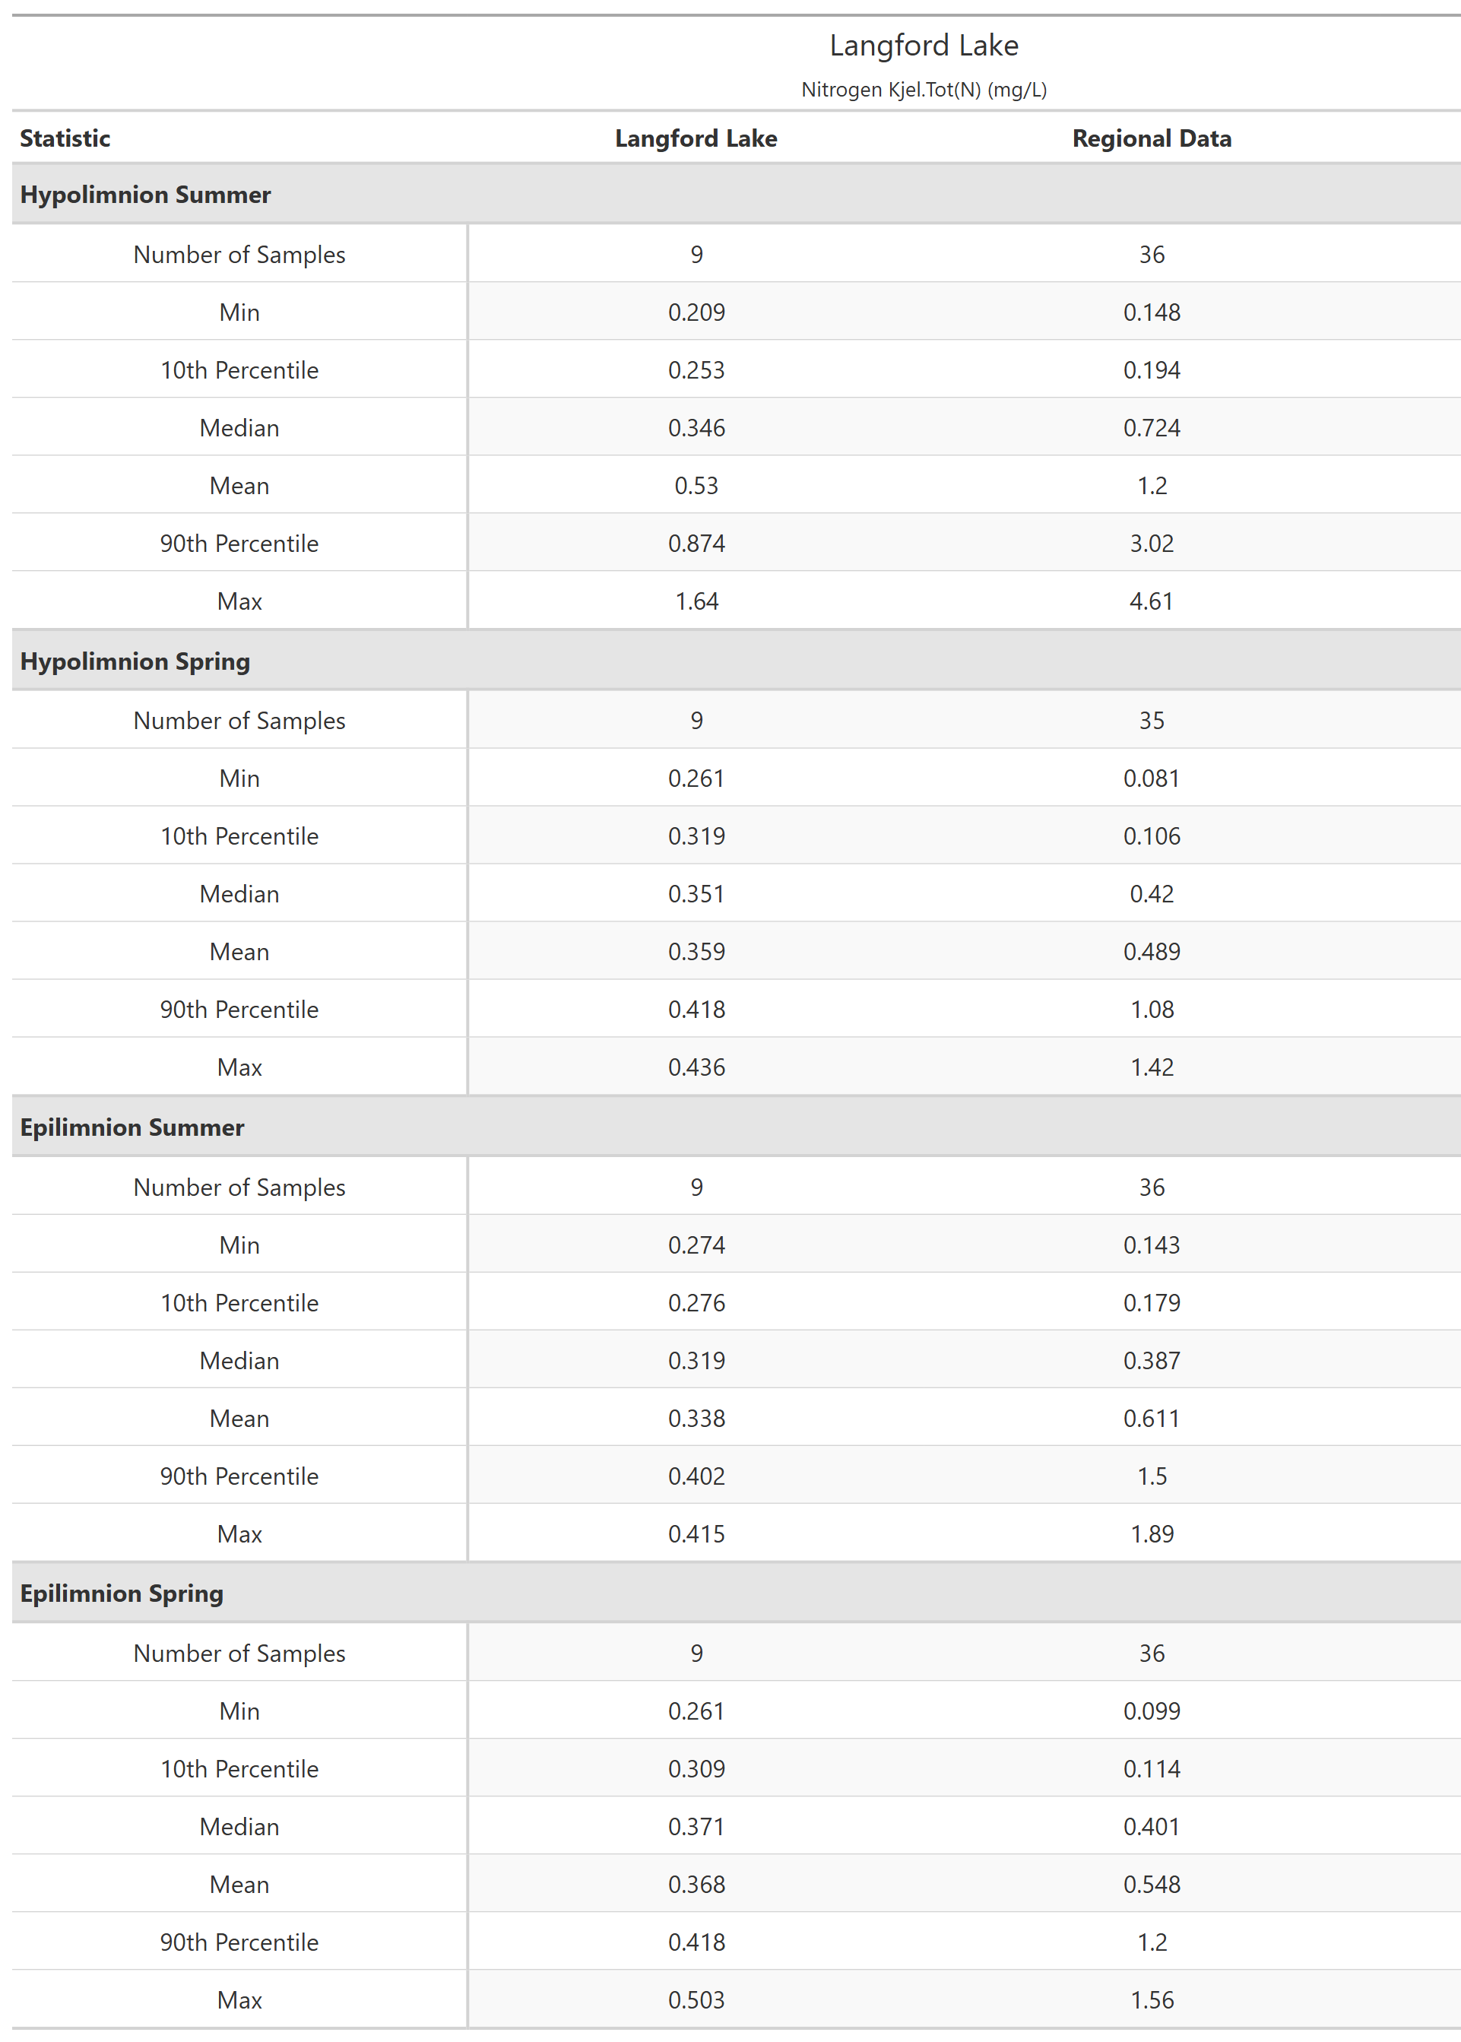
Task: Click the 1.89 regional max value
Action: coord(1152,1533)
